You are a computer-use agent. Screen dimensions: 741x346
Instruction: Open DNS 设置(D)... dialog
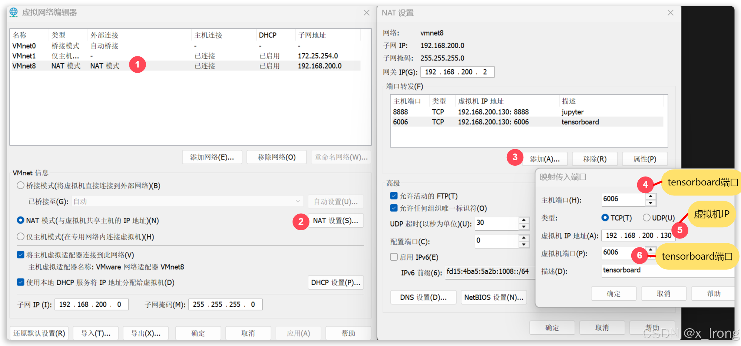point(423,297)
